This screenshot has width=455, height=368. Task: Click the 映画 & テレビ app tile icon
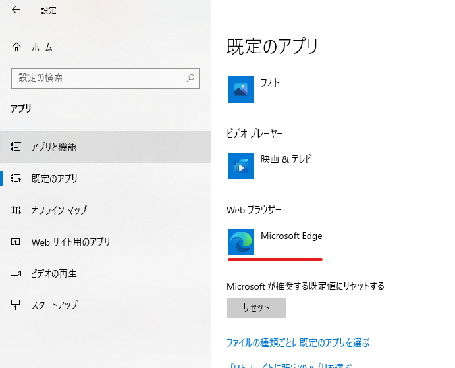[x=241, y=166]
